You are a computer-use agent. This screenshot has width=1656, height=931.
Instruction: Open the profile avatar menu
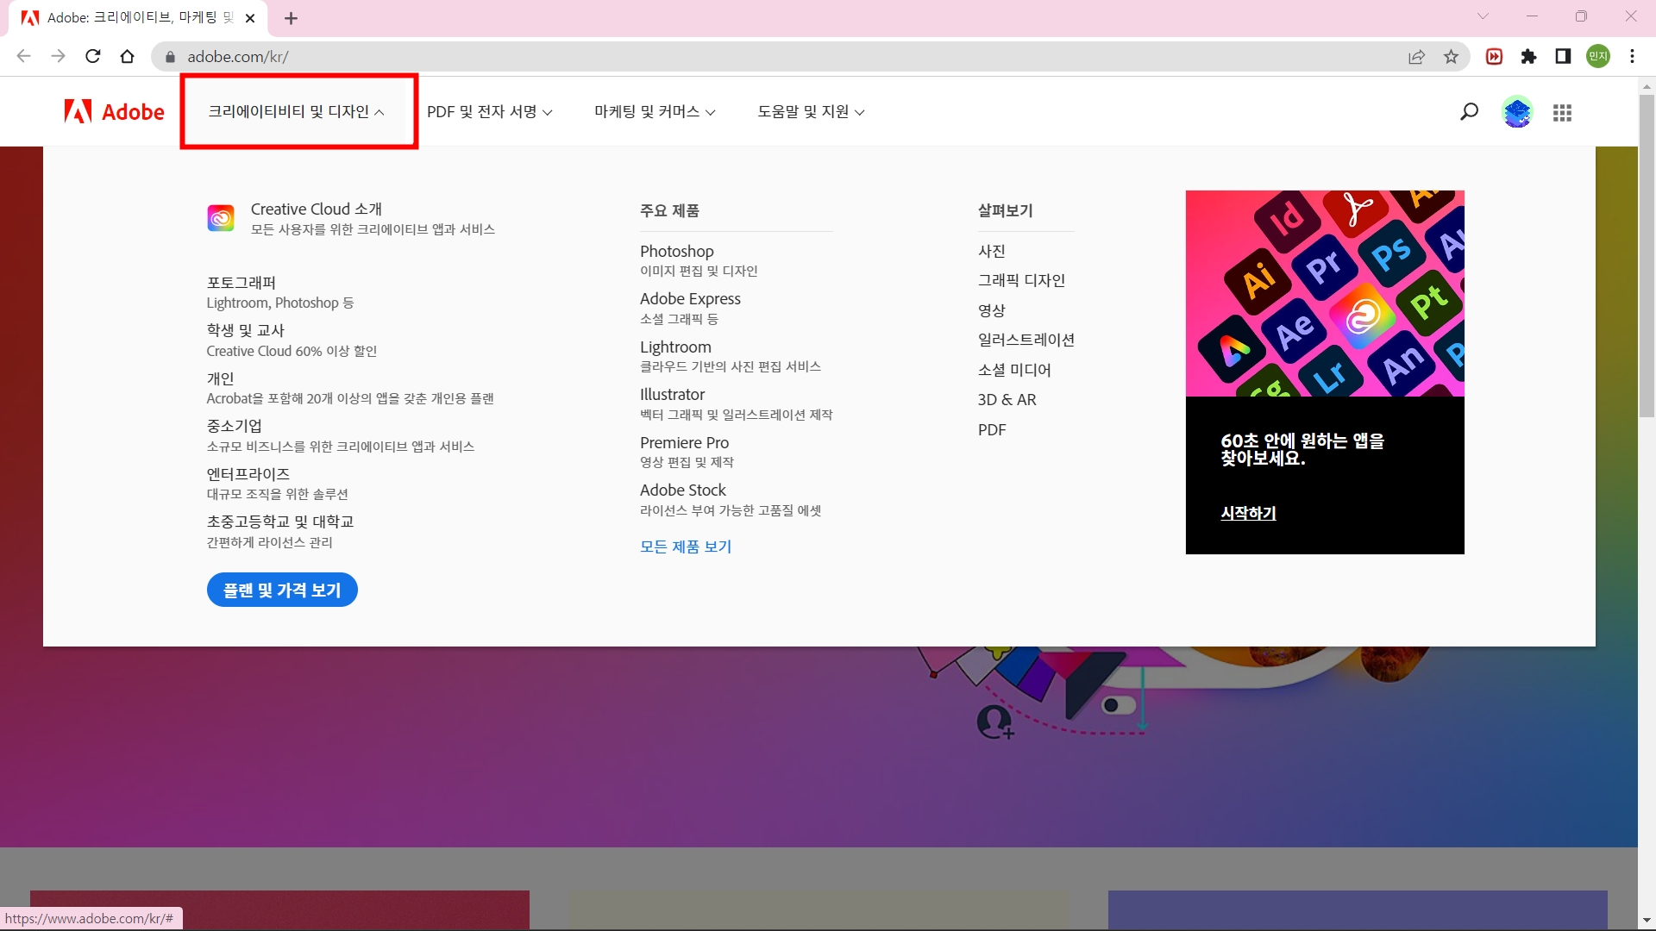click(x=1517, y=112)
